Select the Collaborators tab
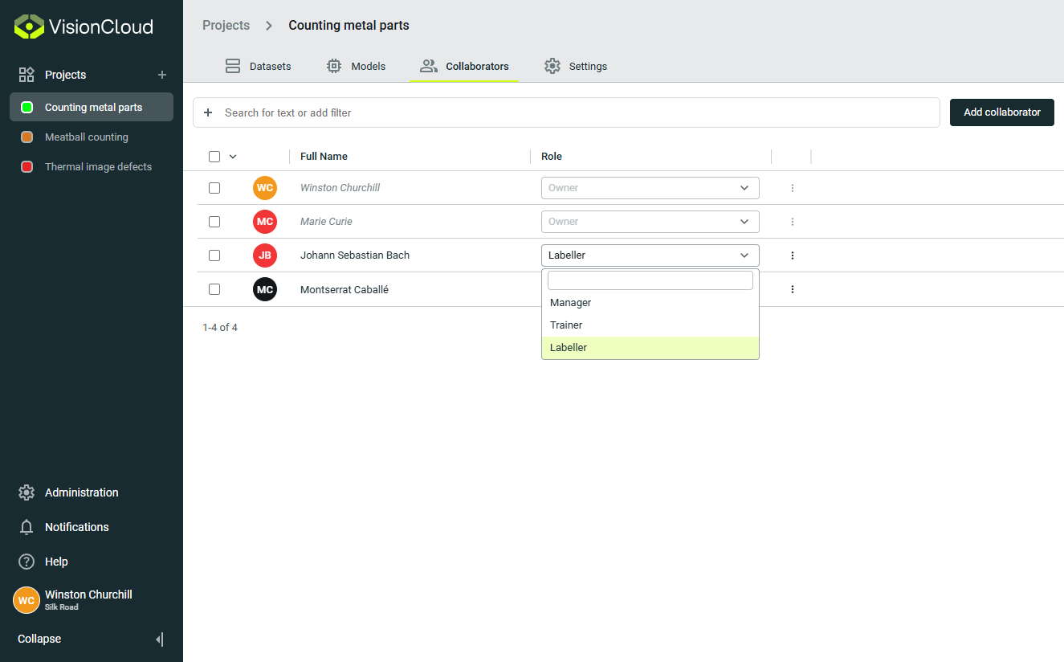 (x=464, y=66)
